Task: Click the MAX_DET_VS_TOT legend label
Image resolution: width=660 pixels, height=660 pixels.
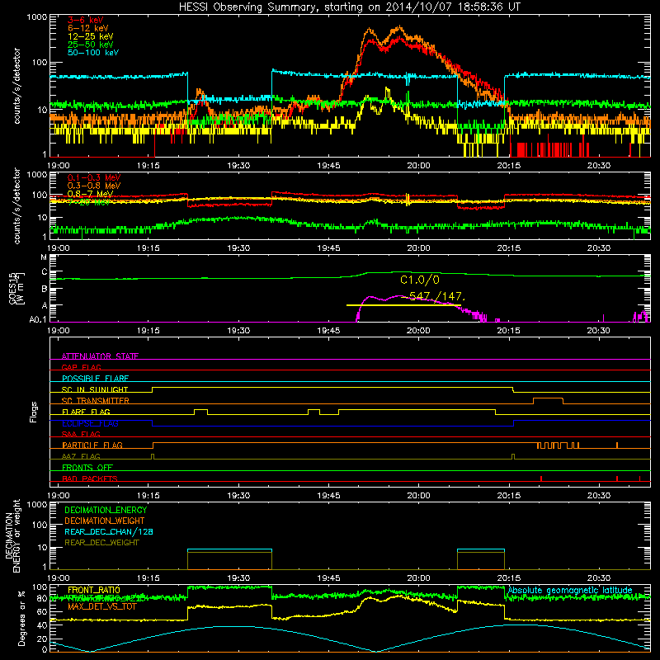Action: (x=102, y=606)
